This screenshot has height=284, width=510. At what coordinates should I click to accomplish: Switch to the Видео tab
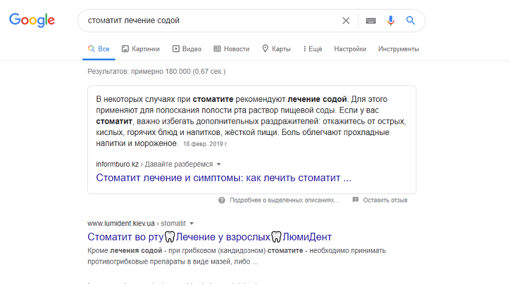[186, 49]
